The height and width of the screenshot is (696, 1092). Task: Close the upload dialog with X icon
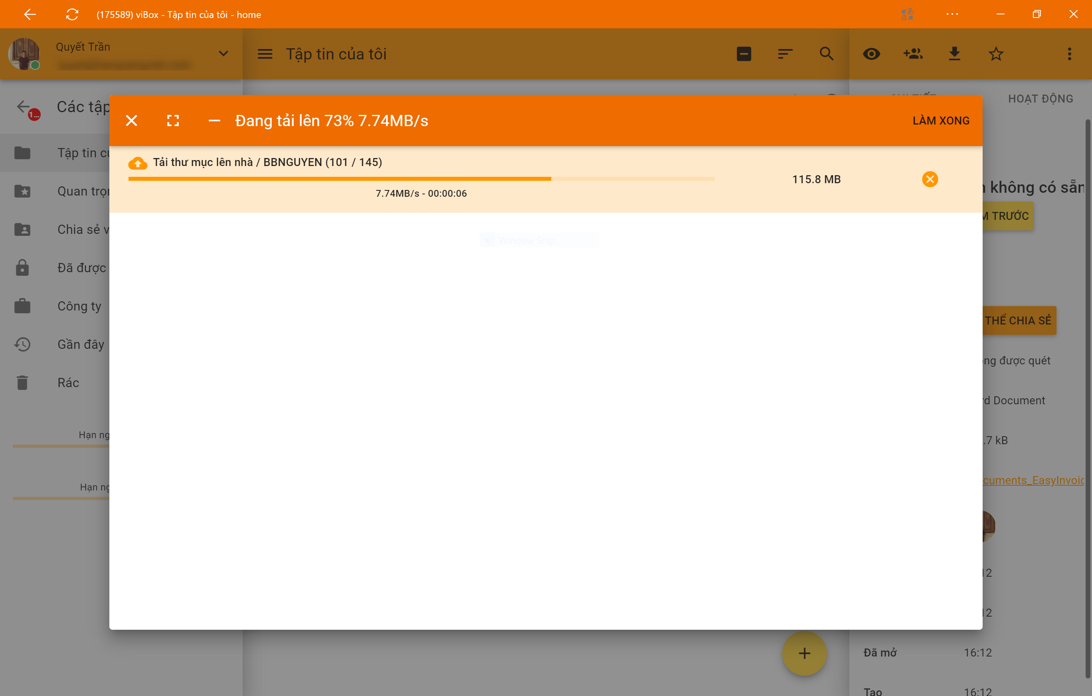(x=132, y=121)
